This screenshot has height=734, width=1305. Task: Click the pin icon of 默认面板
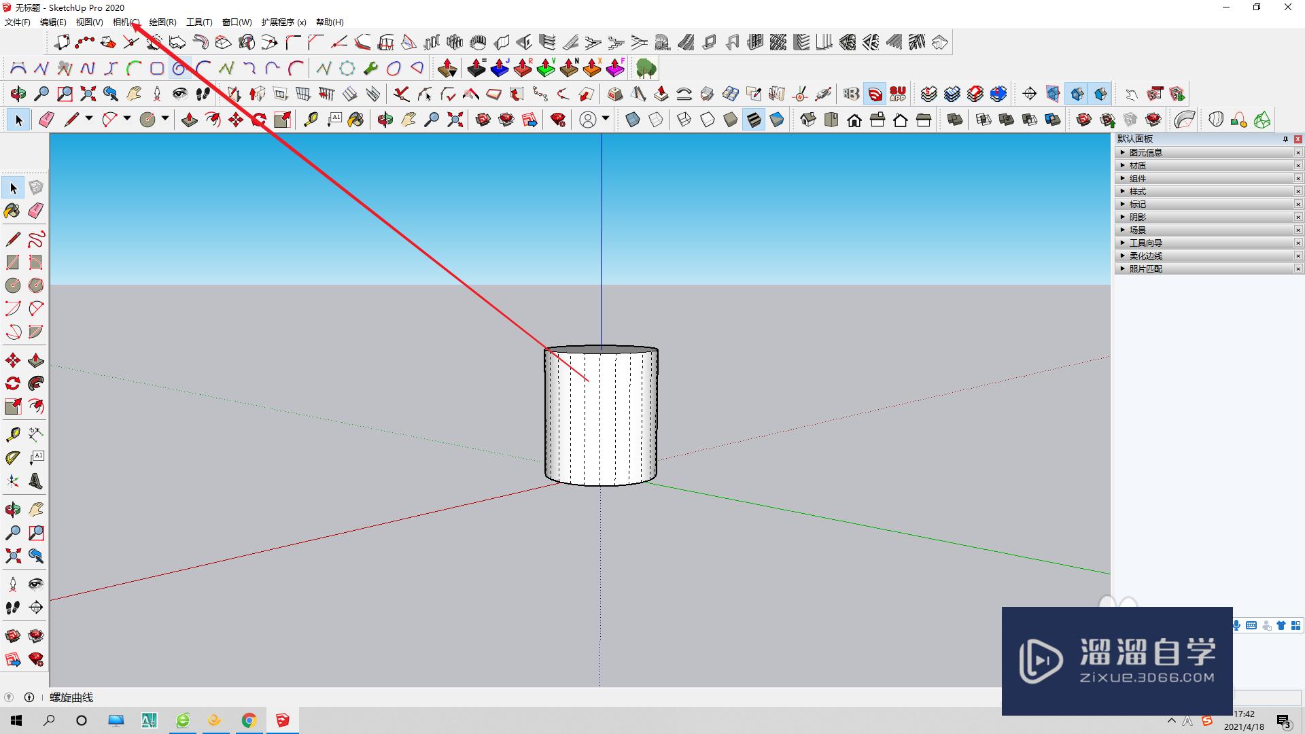coord(1285,139)
